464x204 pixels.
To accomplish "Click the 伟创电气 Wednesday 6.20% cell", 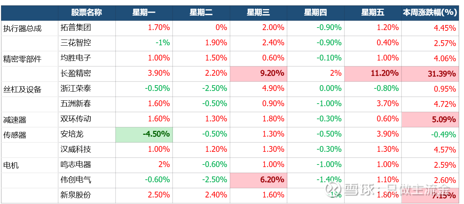I will (x=258, y=180).
